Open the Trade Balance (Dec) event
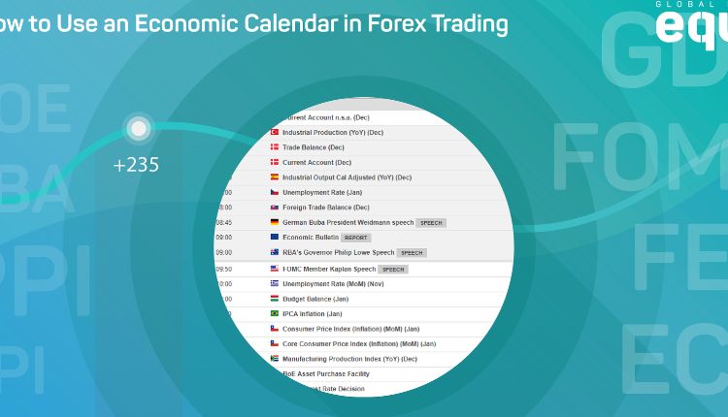Screen dimensions: 728x417 (311, 147)
